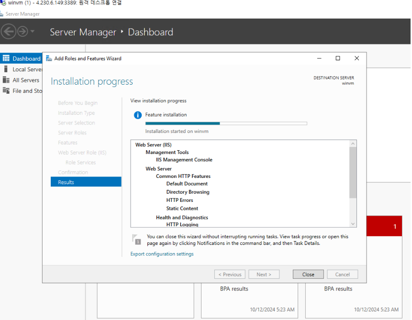The width and height of the screenshot is (412, 320).
Task: Click the Add Roles wizard title icon
Action: pos(49,58)
